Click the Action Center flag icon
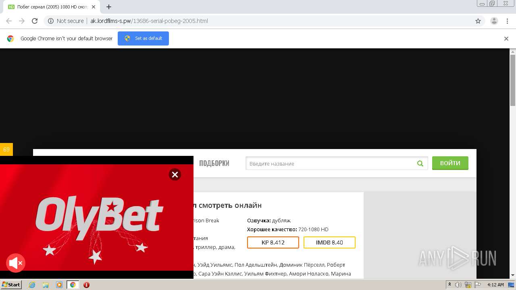The width and height of the screenshot is (516, 290). pyautogui.click(x=478, y=285)
